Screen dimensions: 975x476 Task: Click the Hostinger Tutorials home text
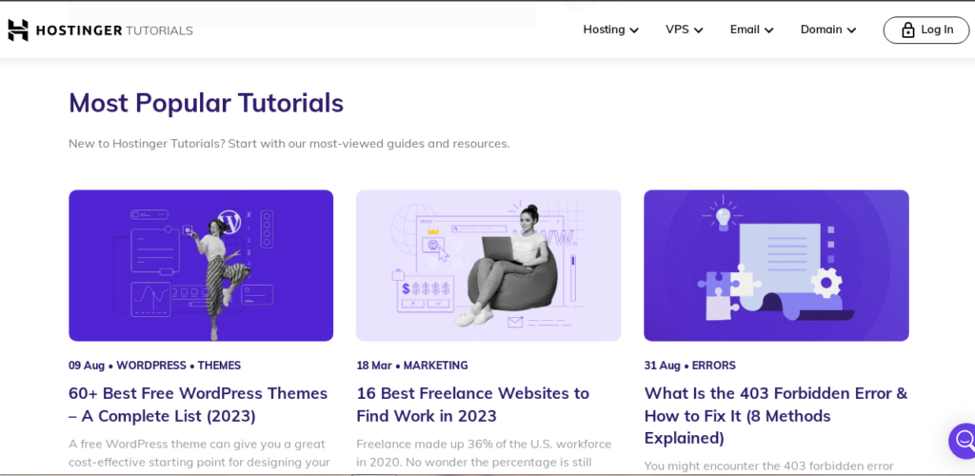click(114, 30)
